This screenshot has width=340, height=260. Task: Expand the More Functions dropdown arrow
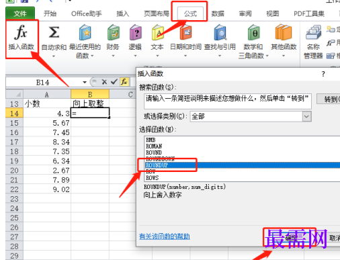tap(284, 56)
